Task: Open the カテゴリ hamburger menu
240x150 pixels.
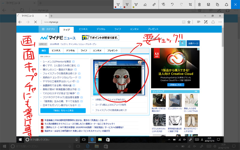Action: pyautogui.click(x=48, y=29)
